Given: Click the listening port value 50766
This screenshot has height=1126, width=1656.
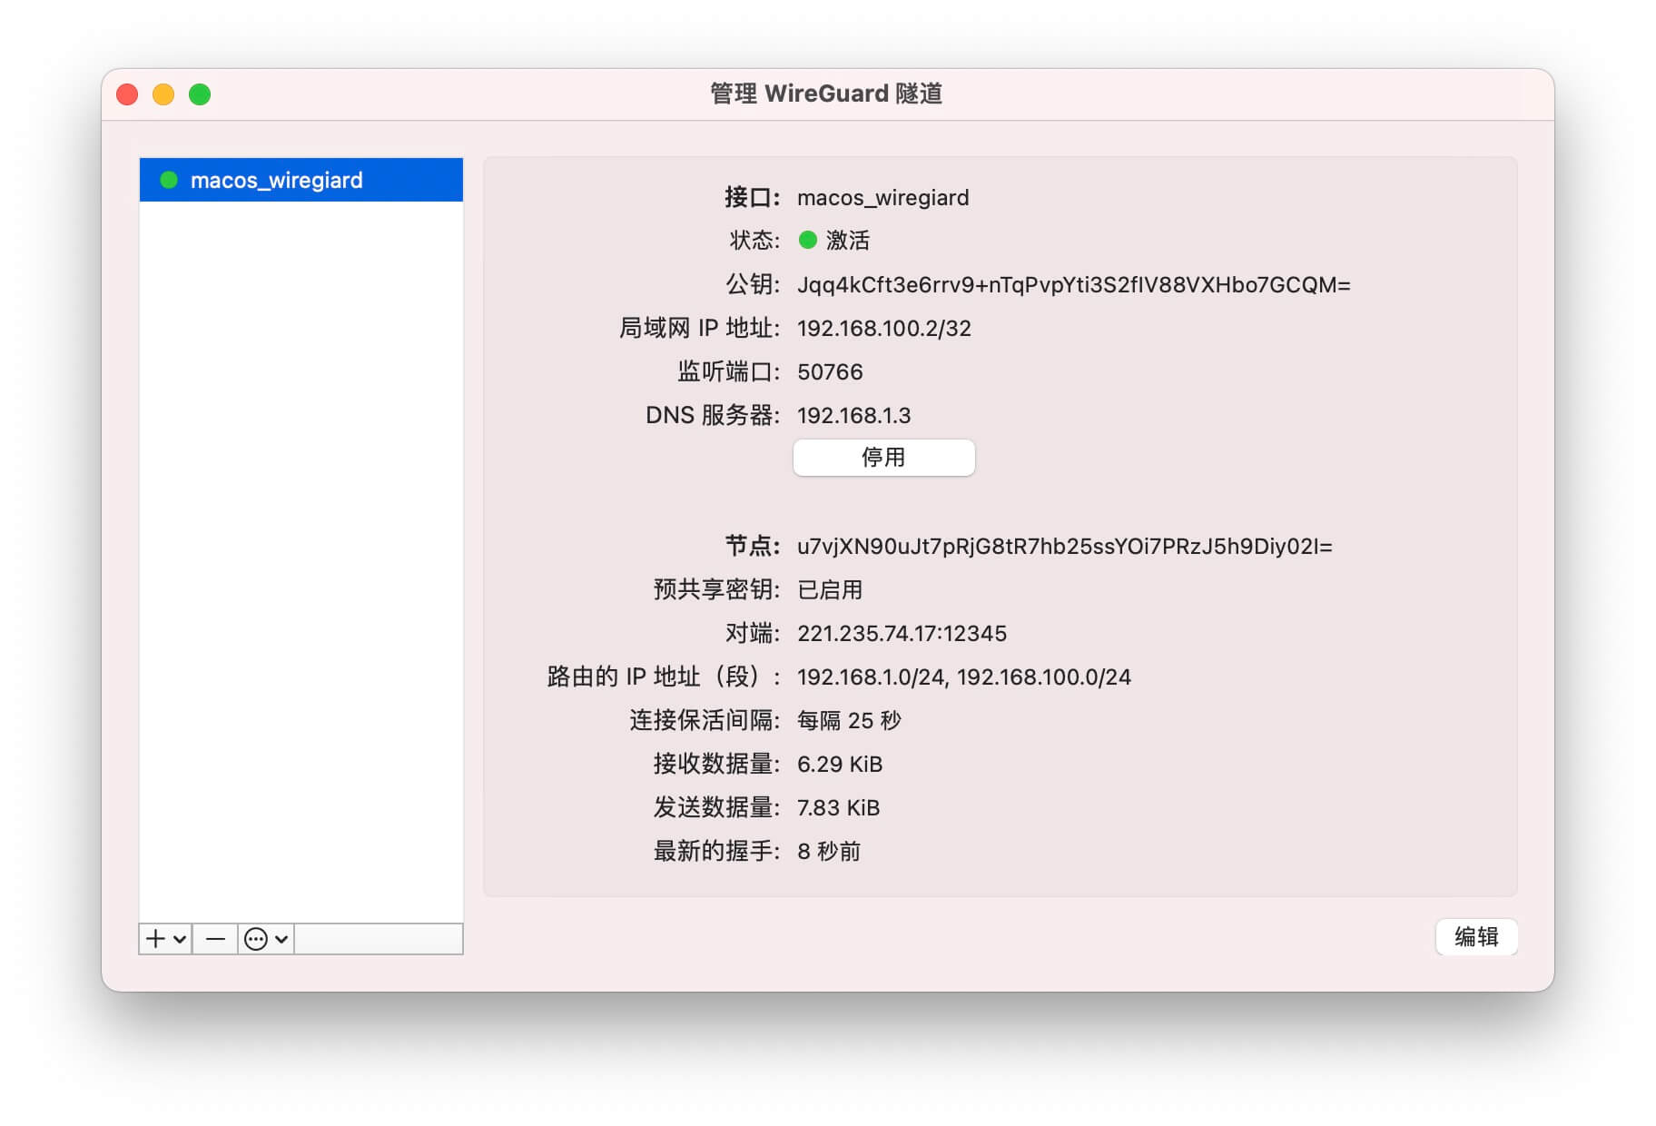Looking at the screenshot, I should pos(830,372).
